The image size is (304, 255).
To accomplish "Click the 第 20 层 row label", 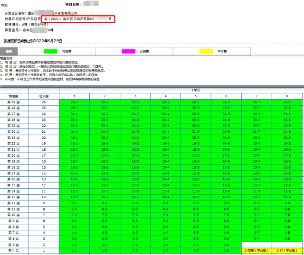I will click(14, 155).
